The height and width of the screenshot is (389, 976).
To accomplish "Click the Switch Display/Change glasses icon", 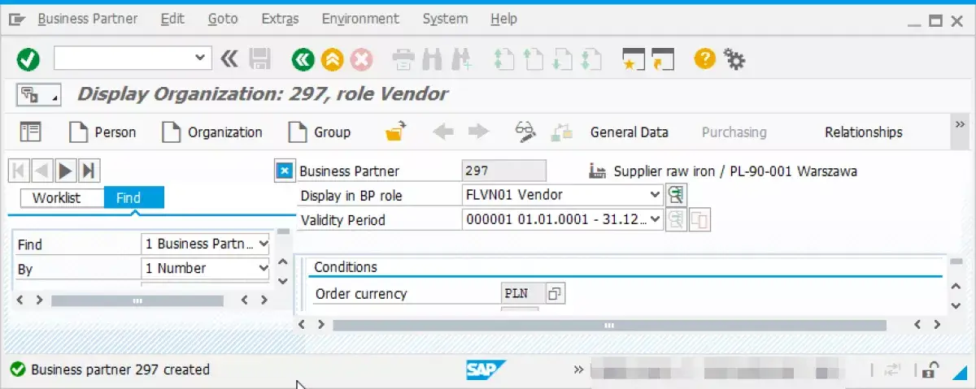I will point(527,132).
